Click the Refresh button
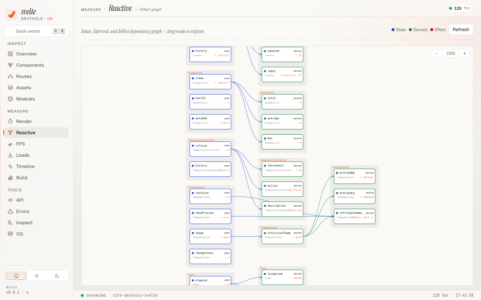The image size is (481, 300). pyautogui.click(x=461, y=30)
